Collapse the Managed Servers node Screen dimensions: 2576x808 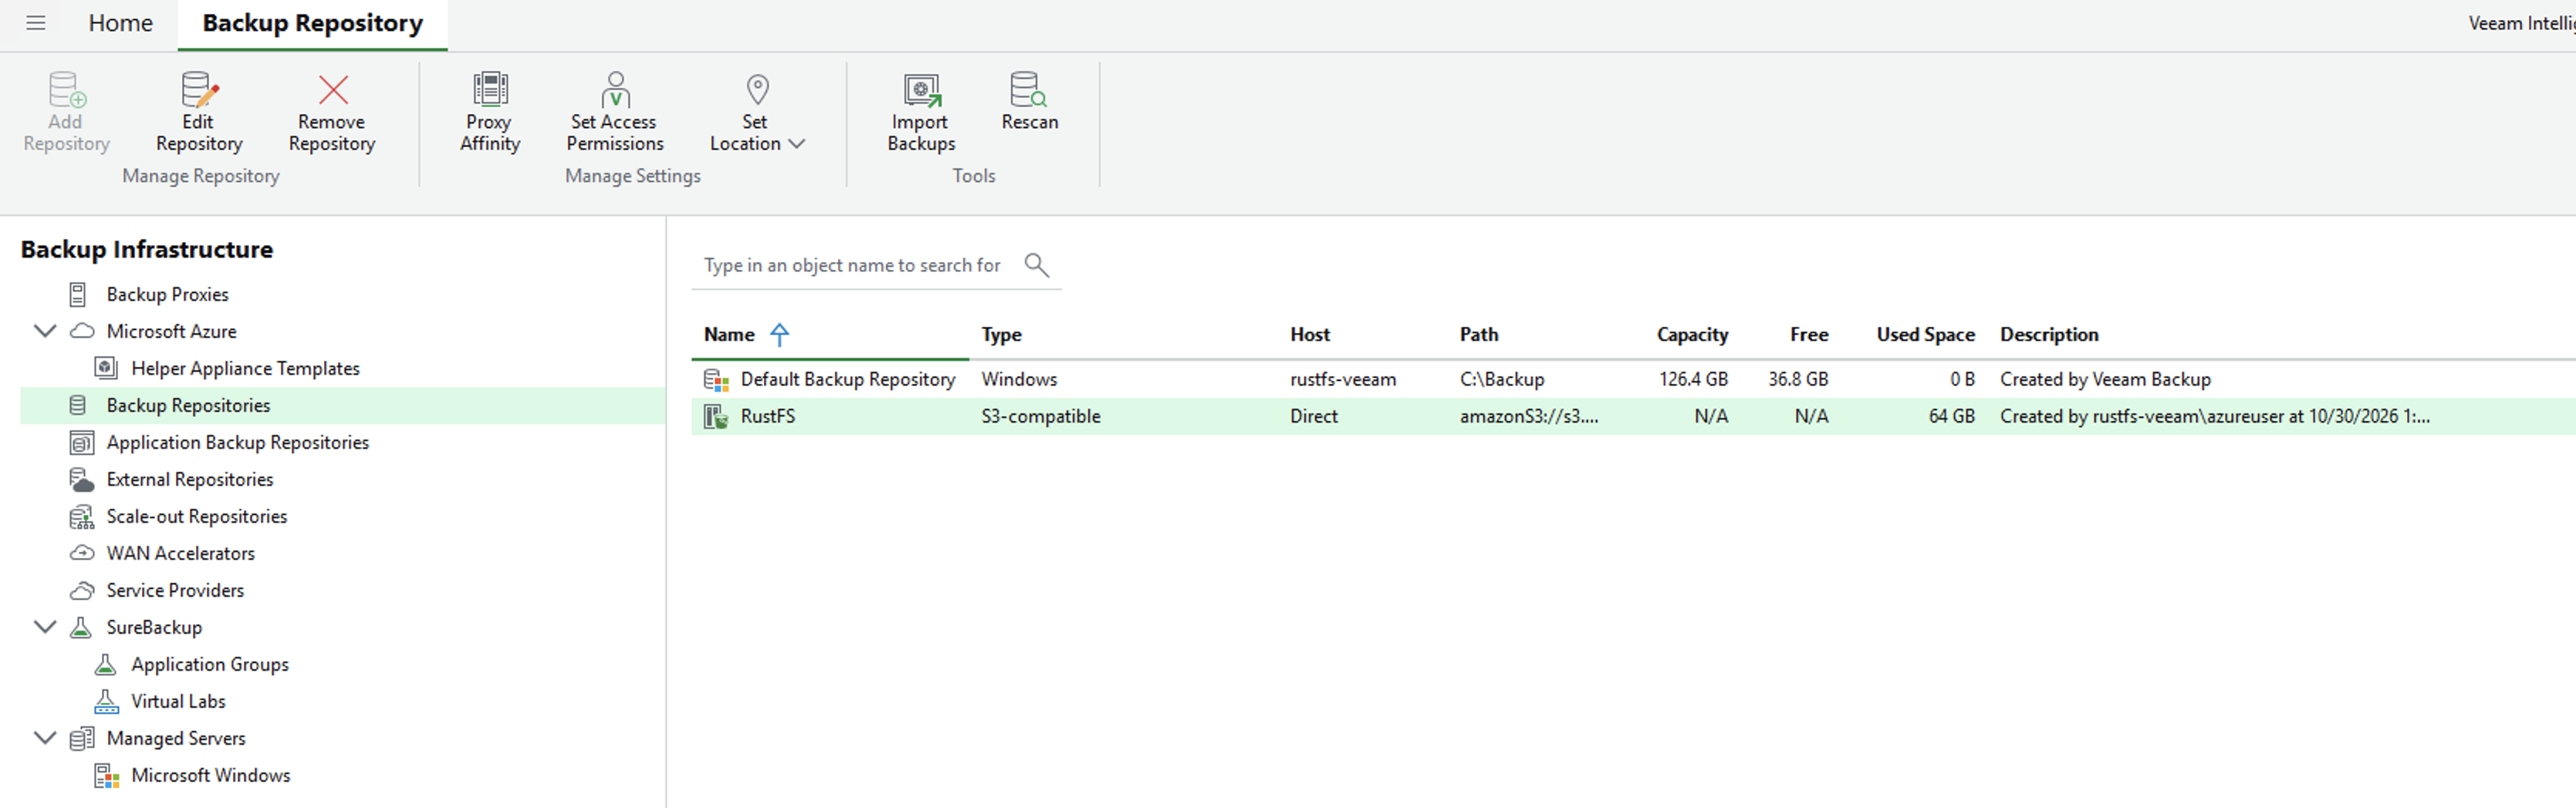coord(45,738)
